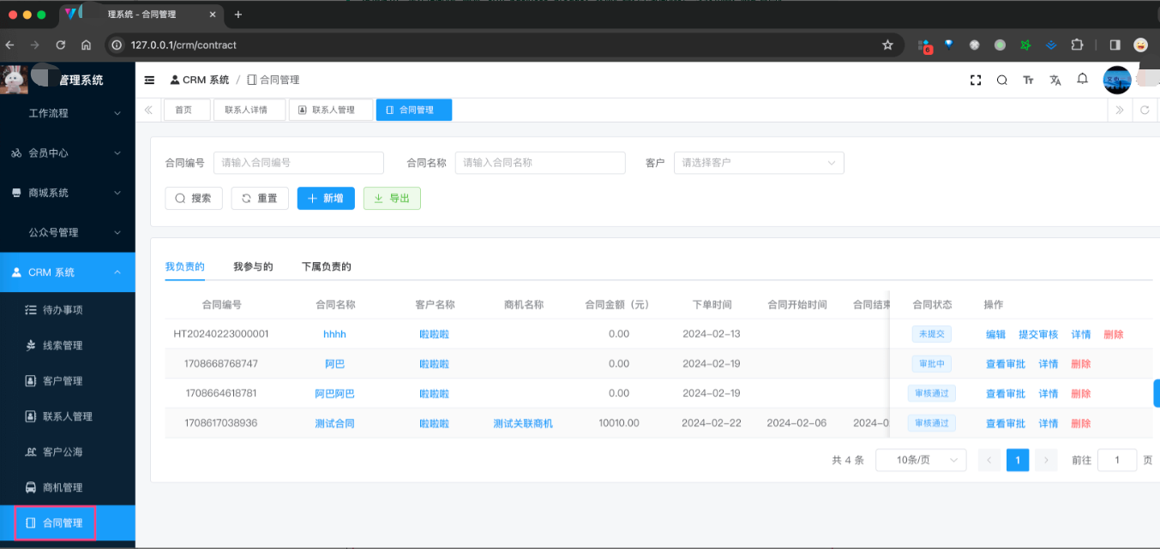Open font size setting icon

pyautogui.click(x=1028, y=80)
